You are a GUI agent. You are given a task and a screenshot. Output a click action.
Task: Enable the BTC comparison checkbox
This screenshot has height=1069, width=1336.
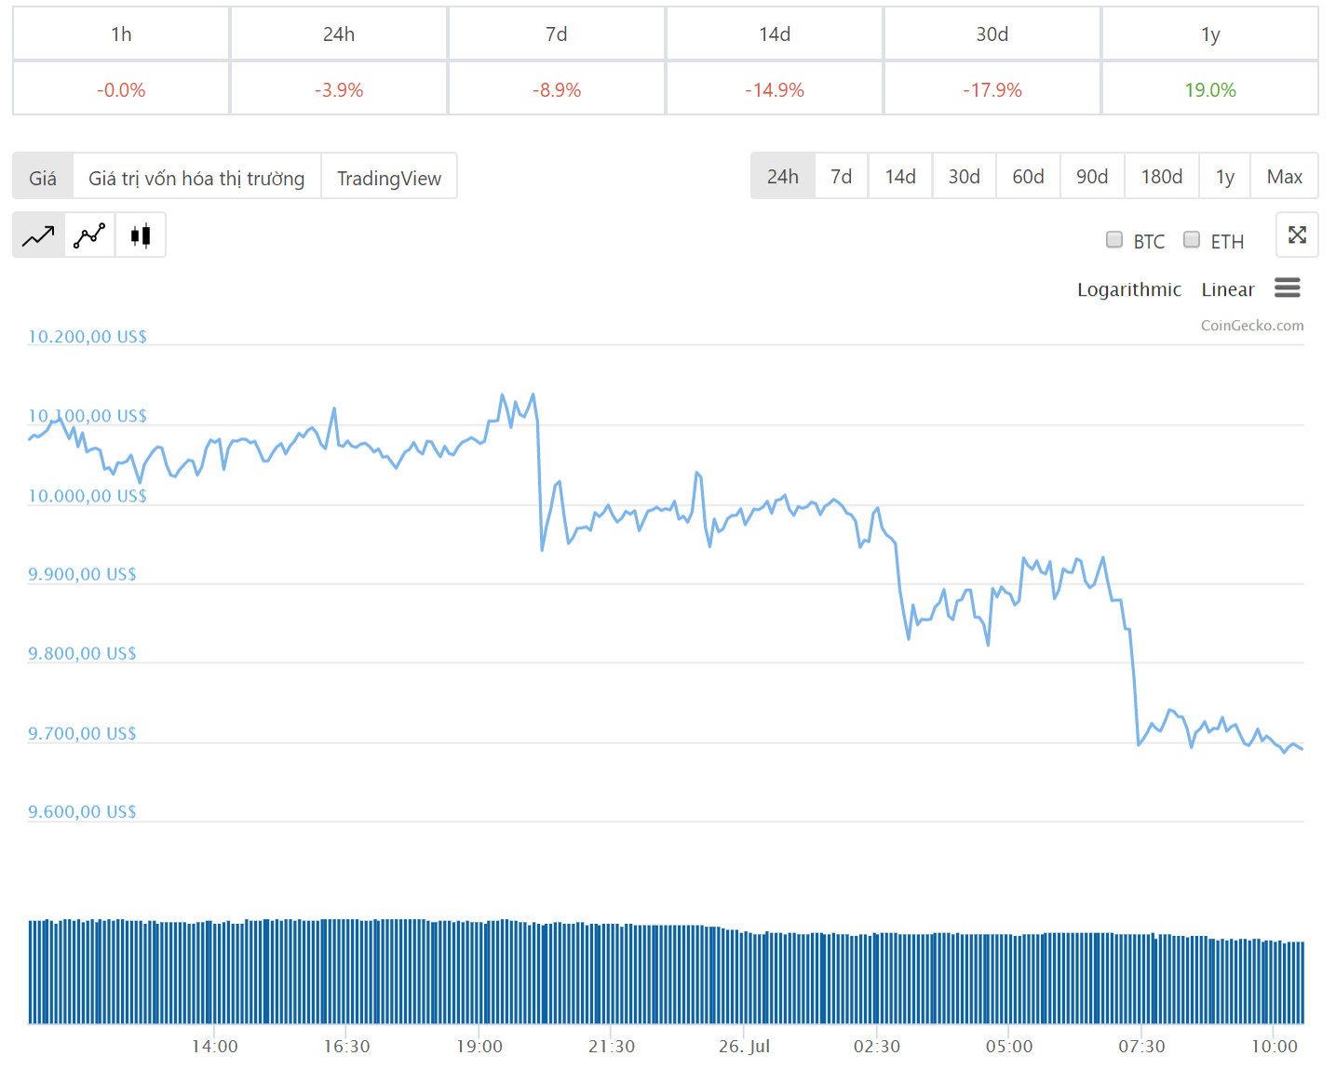pyautogui.click(x=1114, y=240)
